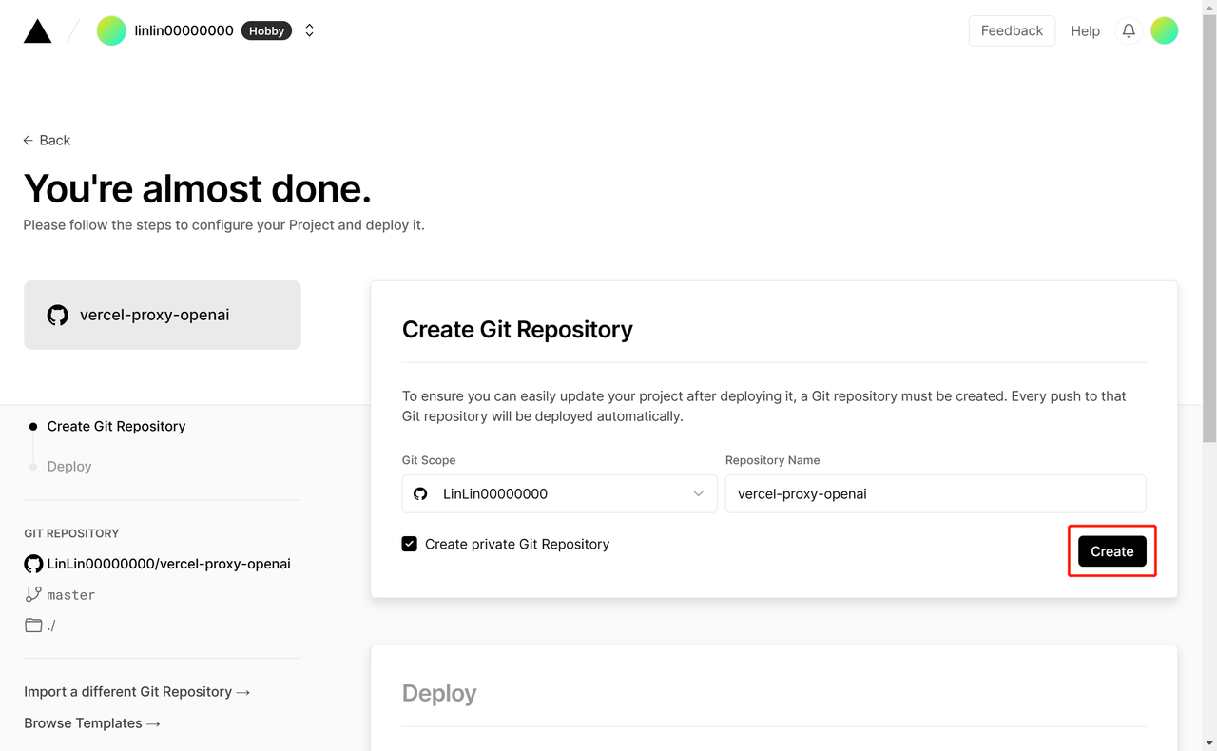This screenshot has height=751, width=1217.
Task: Open the user profile avatar menu
Action: [x=1165, y=30]
